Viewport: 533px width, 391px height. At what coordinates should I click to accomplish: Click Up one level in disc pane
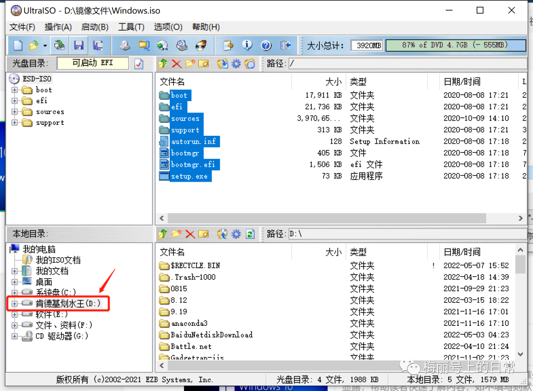(x=163, y=64)
